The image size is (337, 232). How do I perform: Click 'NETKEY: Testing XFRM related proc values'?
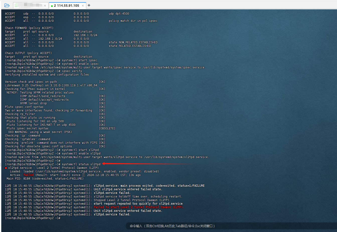pos(40,93)
